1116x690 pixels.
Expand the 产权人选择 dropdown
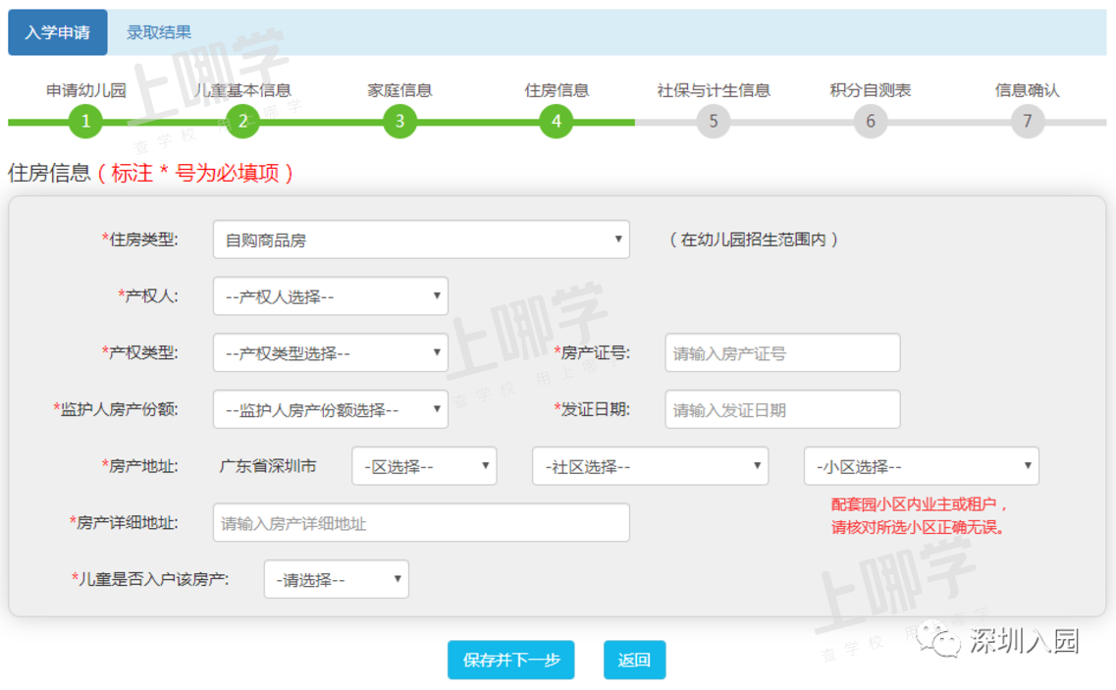point(330,296)
